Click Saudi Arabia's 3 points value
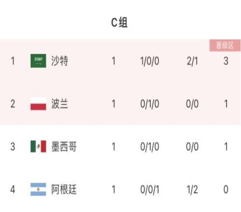The height and width of the screenshot is (212, 241). [x=226, y=61]
